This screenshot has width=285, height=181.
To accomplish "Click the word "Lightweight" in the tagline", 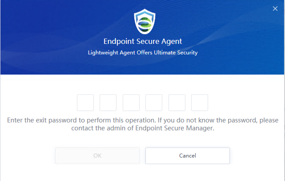I will click(x=102, y=53).
